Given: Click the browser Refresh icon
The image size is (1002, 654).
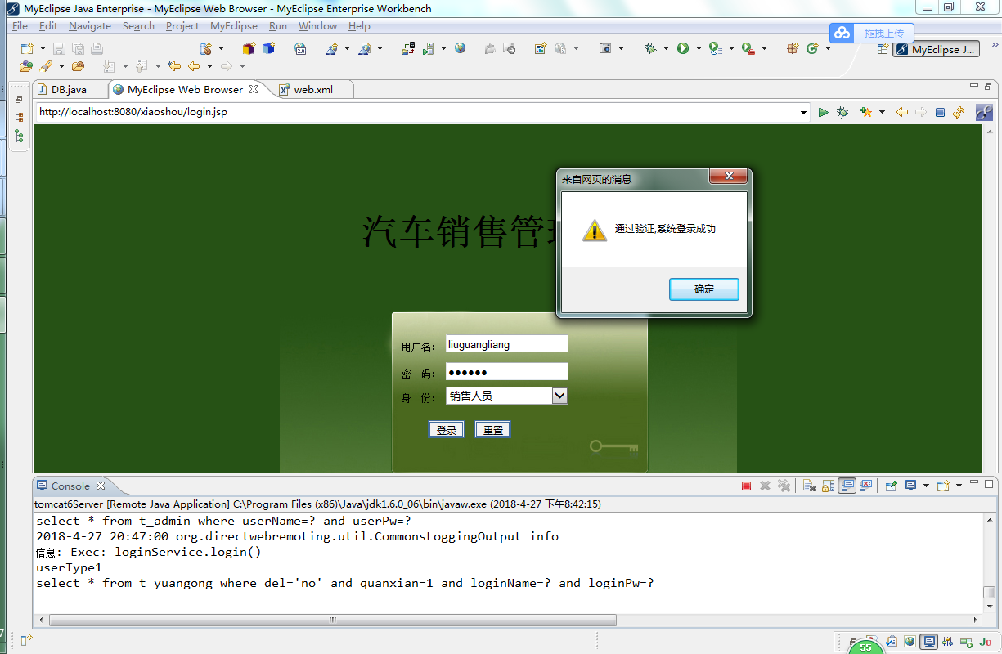Looking at the screenshot, I should [959, 113].
